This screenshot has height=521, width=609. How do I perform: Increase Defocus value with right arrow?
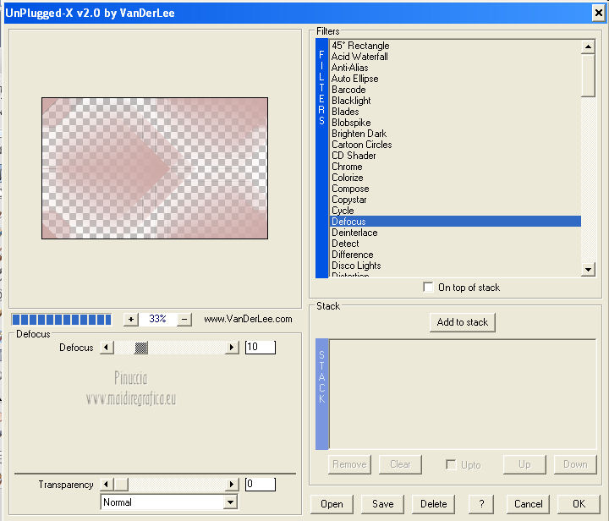232,347
